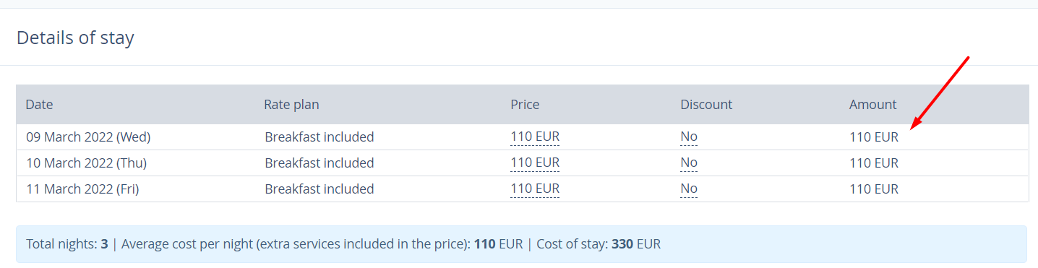
Task: Click Breakfast included for 11 March row
Action: pyautogui.click(x=319, y=189)
